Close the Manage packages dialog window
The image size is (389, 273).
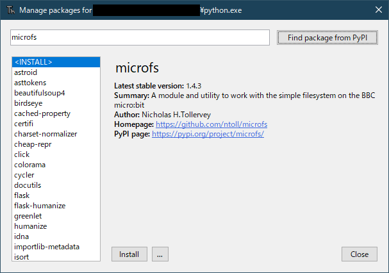[x=377, y=11]
